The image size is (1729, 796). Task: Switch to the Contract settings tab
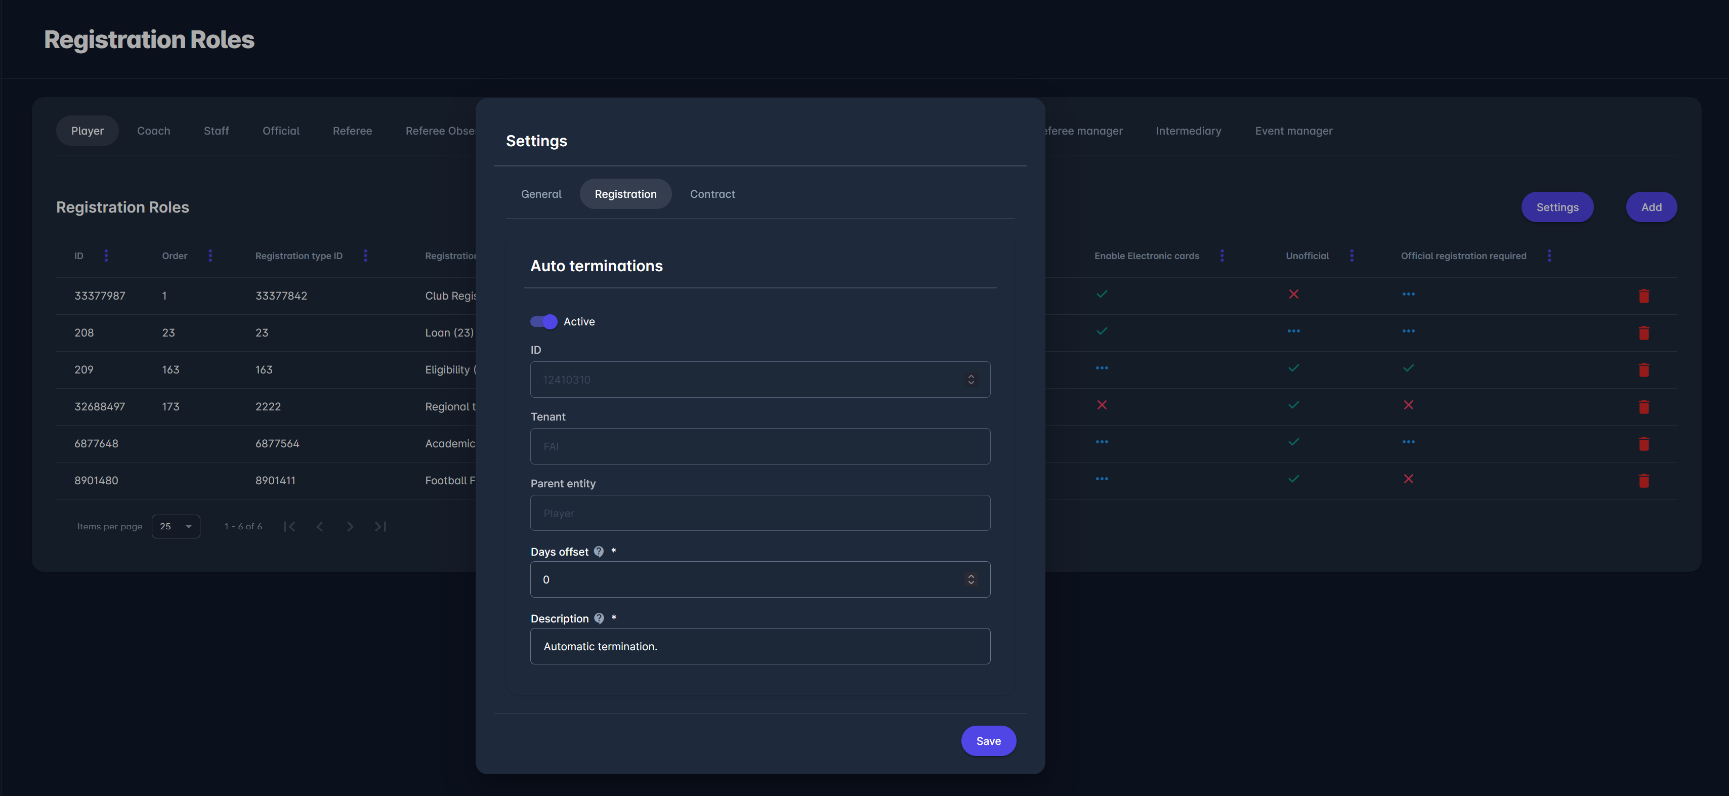pyautogui.click(x=712, y=194)
